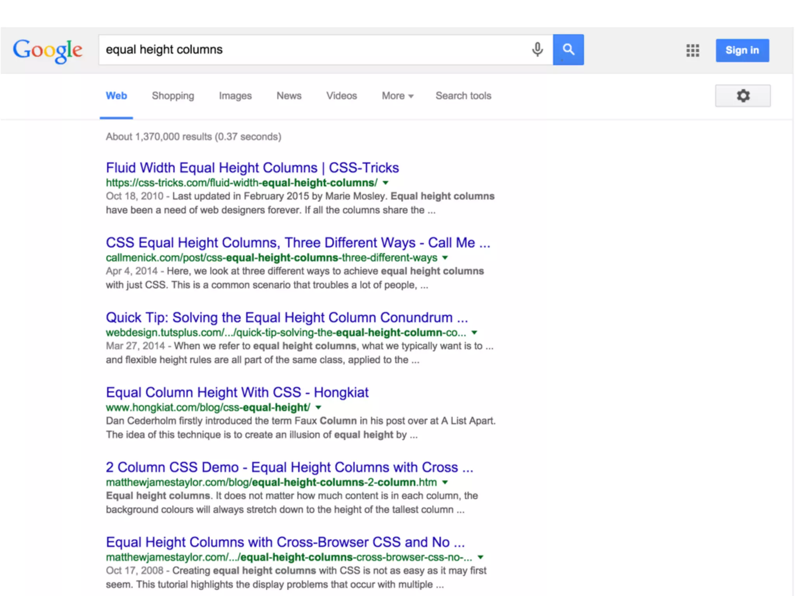
Task: Expand the More dropdown
Action: click(397, 96)
